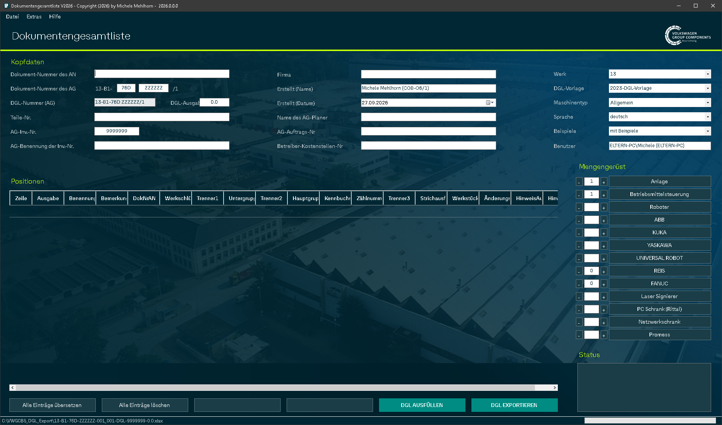722x425 pixels.
Task: Decrease the REIS quantity with minus
Action: pos(579,271)
